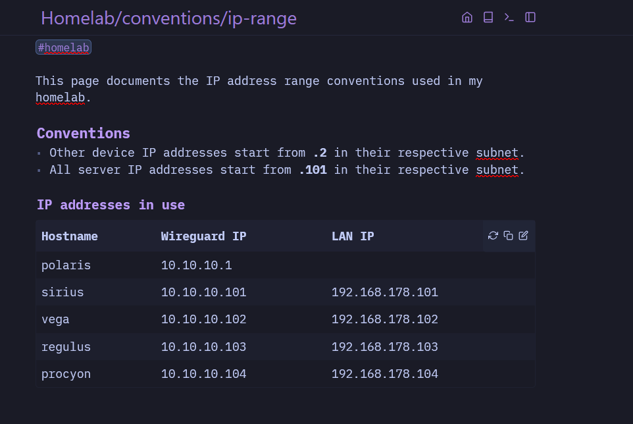Click the #homelab tag
Screen dimensions: 633x424
(x=63, y=47)
